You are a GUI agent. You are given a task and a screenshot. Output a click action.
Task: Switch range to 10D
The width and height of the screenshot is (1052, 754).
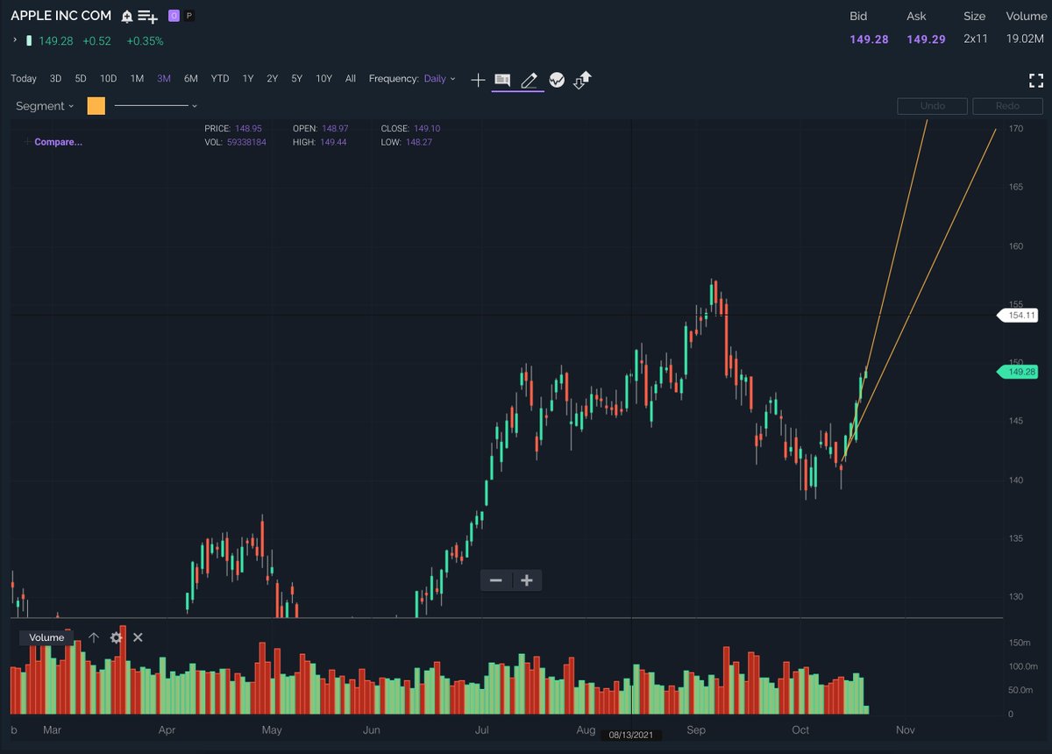pyautogui.click(x=109, y=79)
